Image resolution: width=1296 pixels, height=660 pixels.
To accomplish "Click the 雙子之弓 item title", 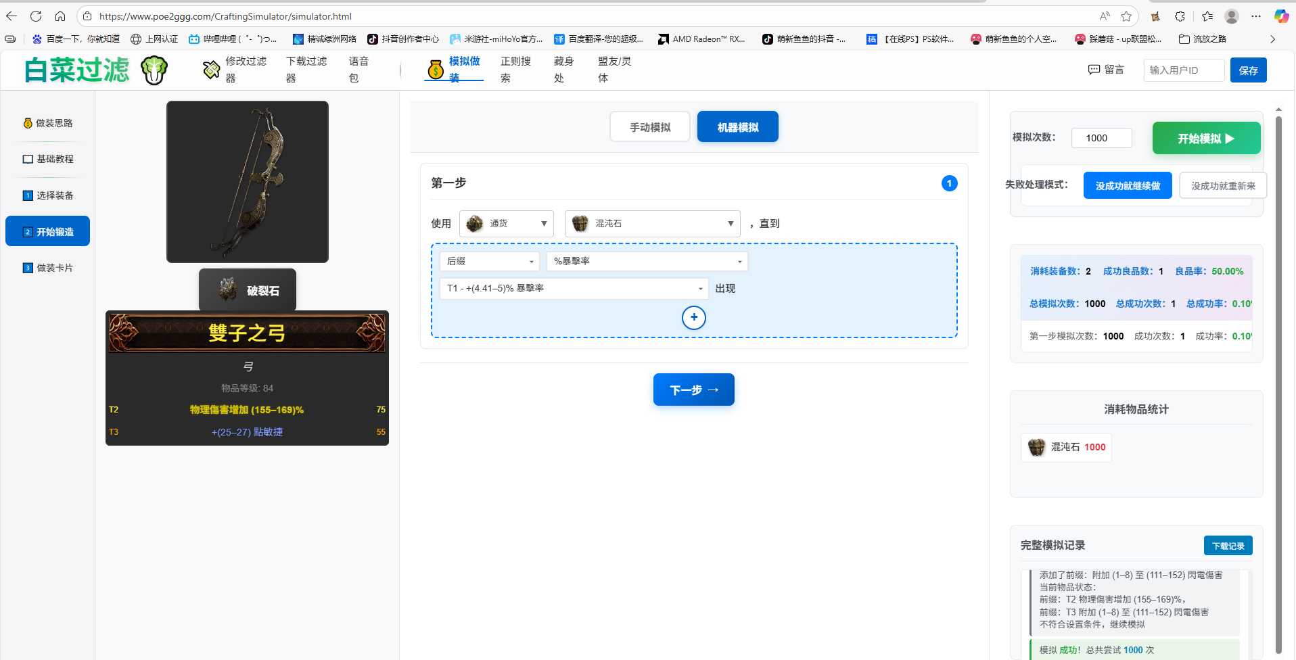I will (247, 333).
